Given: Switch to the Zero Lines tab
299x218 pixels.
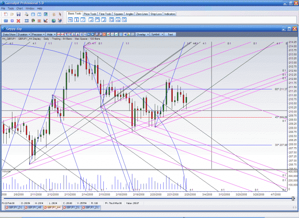Looking at the screenshot, I should click(142, 14).
